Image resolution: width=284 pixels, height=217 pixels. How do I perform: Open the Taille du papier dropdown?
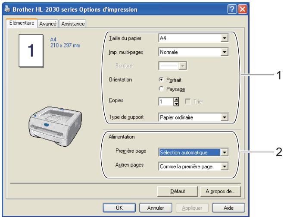[193, 38]
